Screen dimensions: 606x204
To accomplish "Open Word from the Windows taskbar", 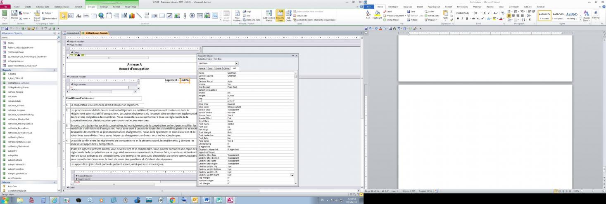I will pos(207,200).
